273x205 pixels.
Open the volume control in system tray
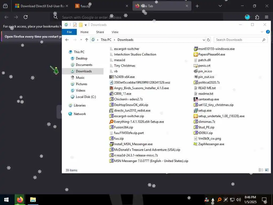(239, 200)
